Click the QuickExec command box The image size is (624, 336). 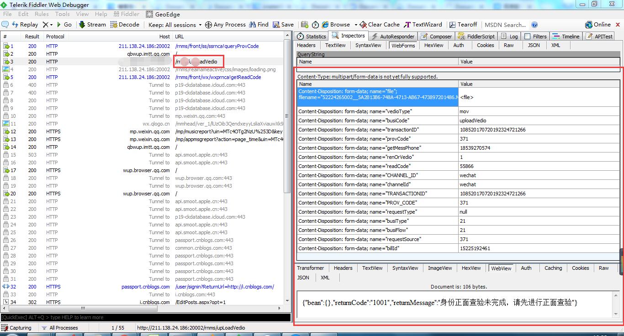(145, 317)
